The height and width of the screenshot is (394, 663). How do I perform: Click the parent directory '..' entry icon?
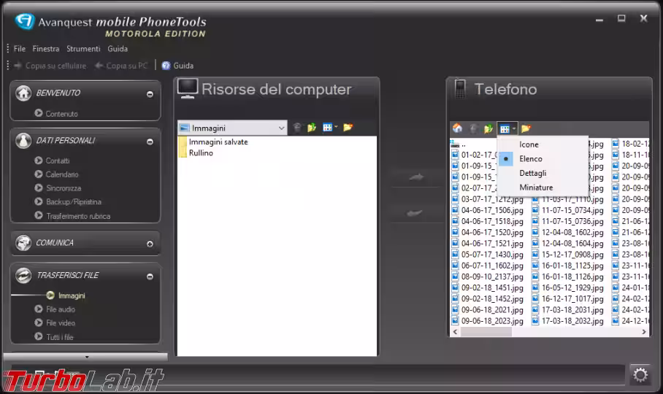[x=455, y=144]
